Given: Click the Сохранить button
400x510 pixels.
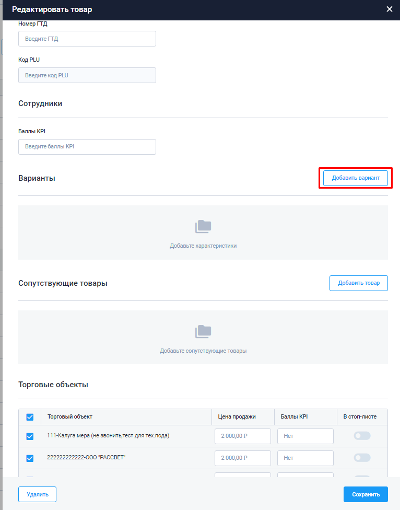Looking at the screenshot, I should 366,494.
